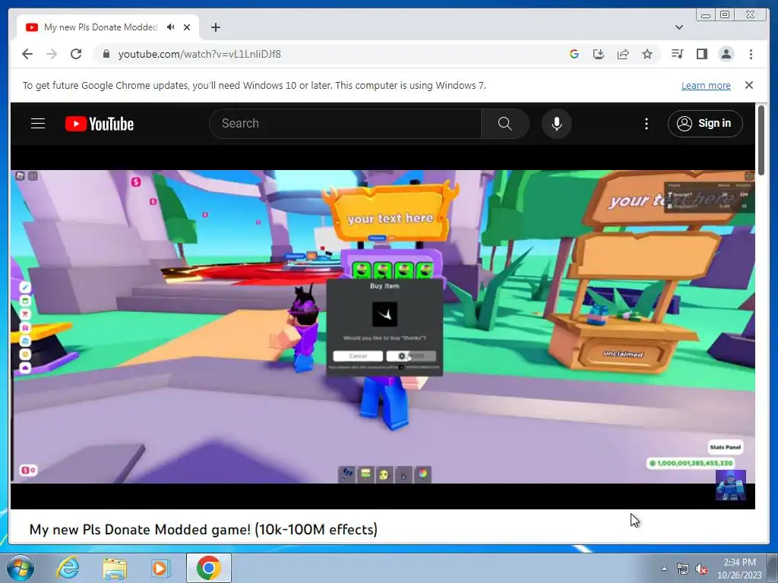Click the channel avatar watermark in video
The width and height of the screenshot is (778, 583).
point(730,485)
